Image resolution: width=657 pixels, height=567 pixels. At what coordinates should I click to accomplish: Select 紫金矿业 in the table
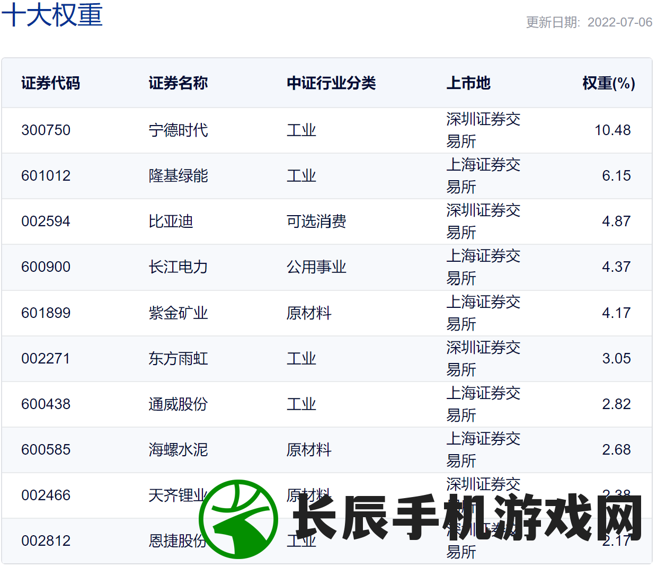[178, 313]
